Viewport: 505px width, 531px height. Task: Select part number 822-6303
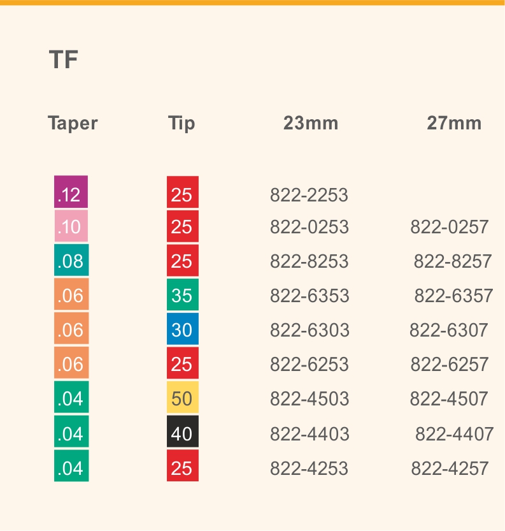click(309, 330)
